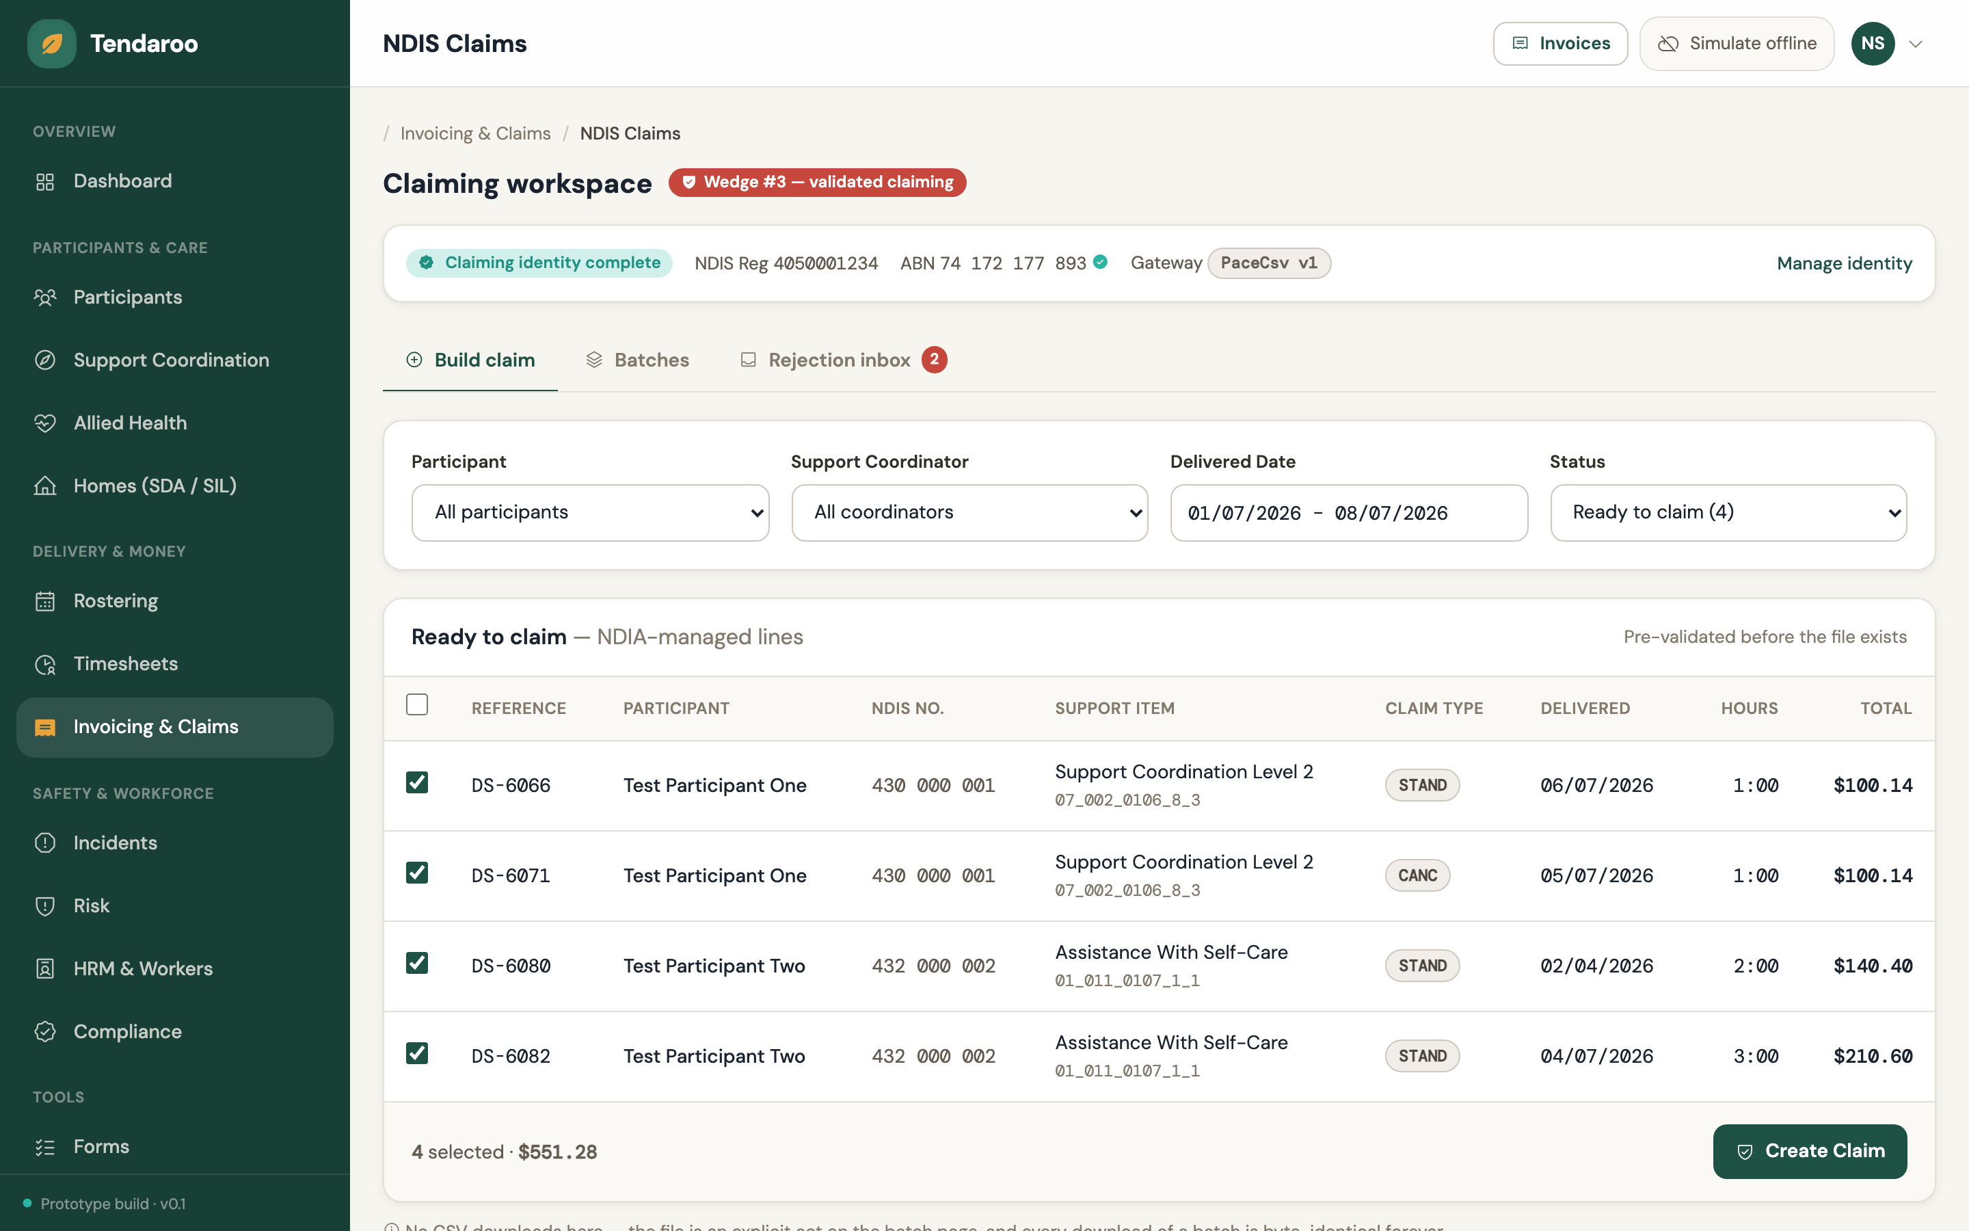Click the Simulate offline cloud icon

tap(1668, 43)
